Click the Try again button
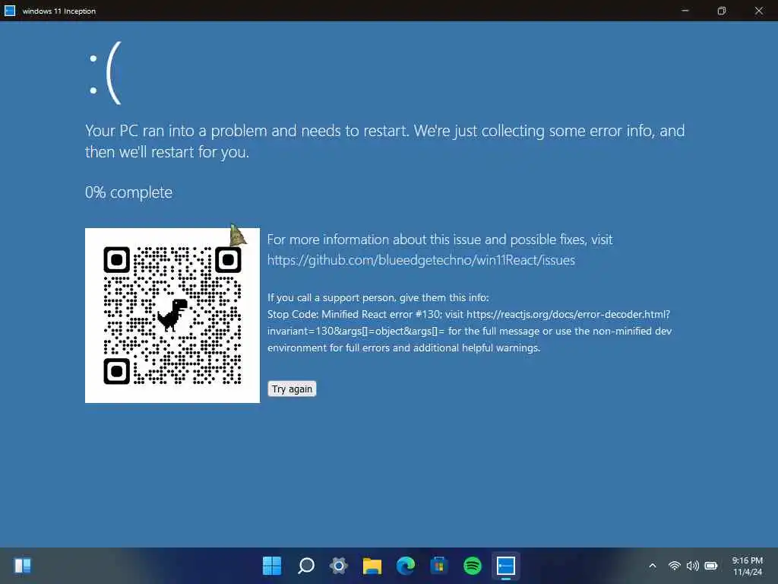 pos(292,389)
